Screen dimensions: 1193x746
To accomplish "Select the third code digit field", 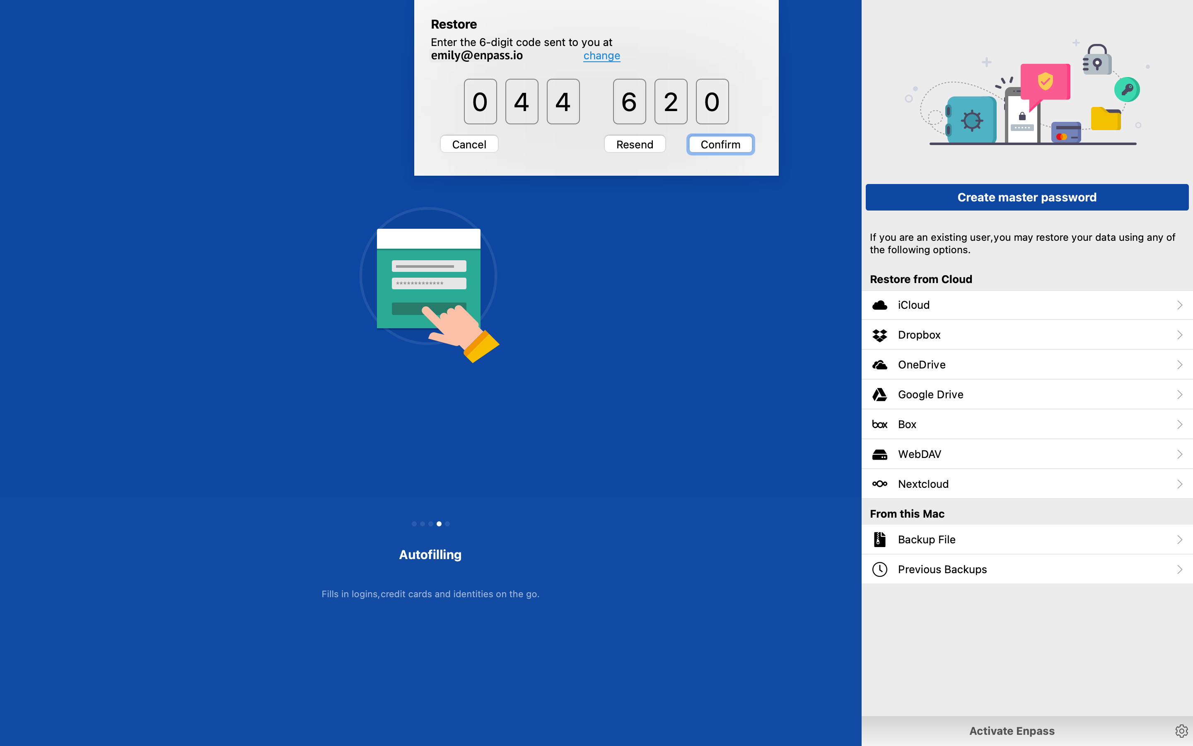I will 563,102.
